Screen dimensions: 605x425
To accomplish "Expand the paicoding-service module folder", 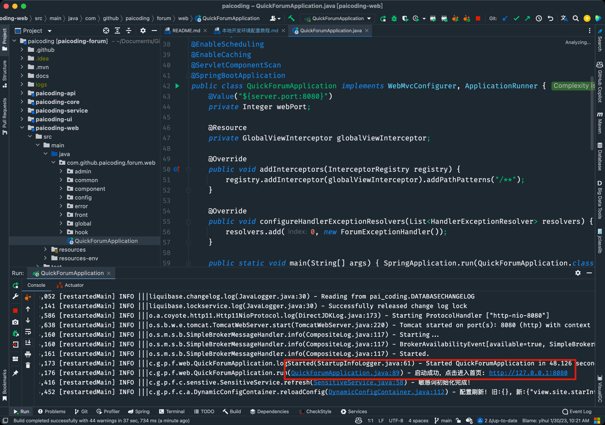I will point(22,110).
